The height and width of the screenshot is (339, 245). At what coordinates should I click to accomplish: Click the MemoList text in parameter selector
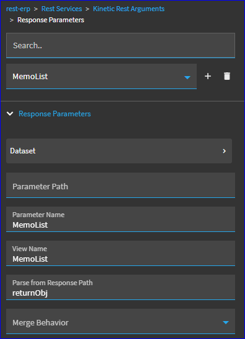pos(30,76)
